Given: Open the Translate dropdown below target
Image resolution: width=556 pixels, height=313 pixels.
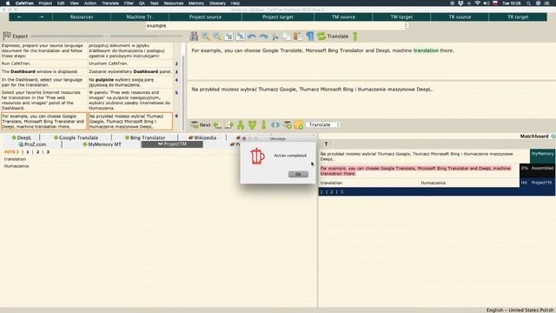Looking at the screenshot, I should point(323,125).
